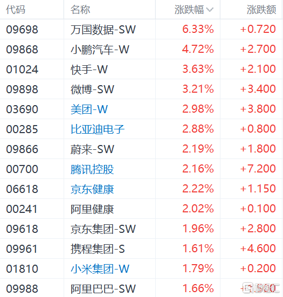The image size is (283, 297).
Task: Click the 名称 column header
Action: 80,10
